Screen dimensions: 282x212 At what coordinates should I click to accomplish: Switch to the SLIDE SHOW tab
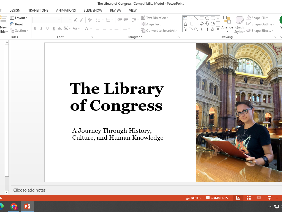coord(93,10)
